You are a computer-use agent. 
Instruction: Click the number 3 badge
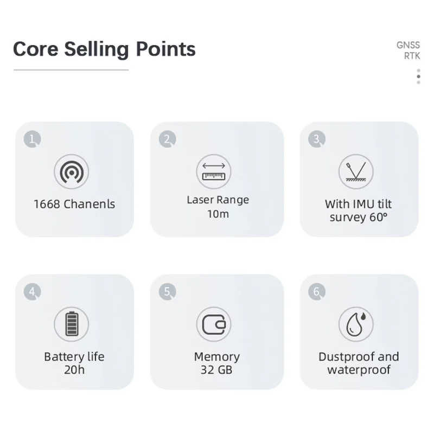tap(317, 139)
